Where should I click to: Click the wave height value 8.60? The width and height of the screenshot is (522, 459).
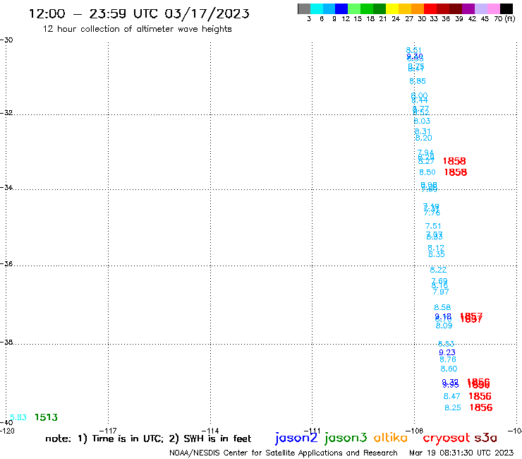pyautogui.click(x=449, y=369)
